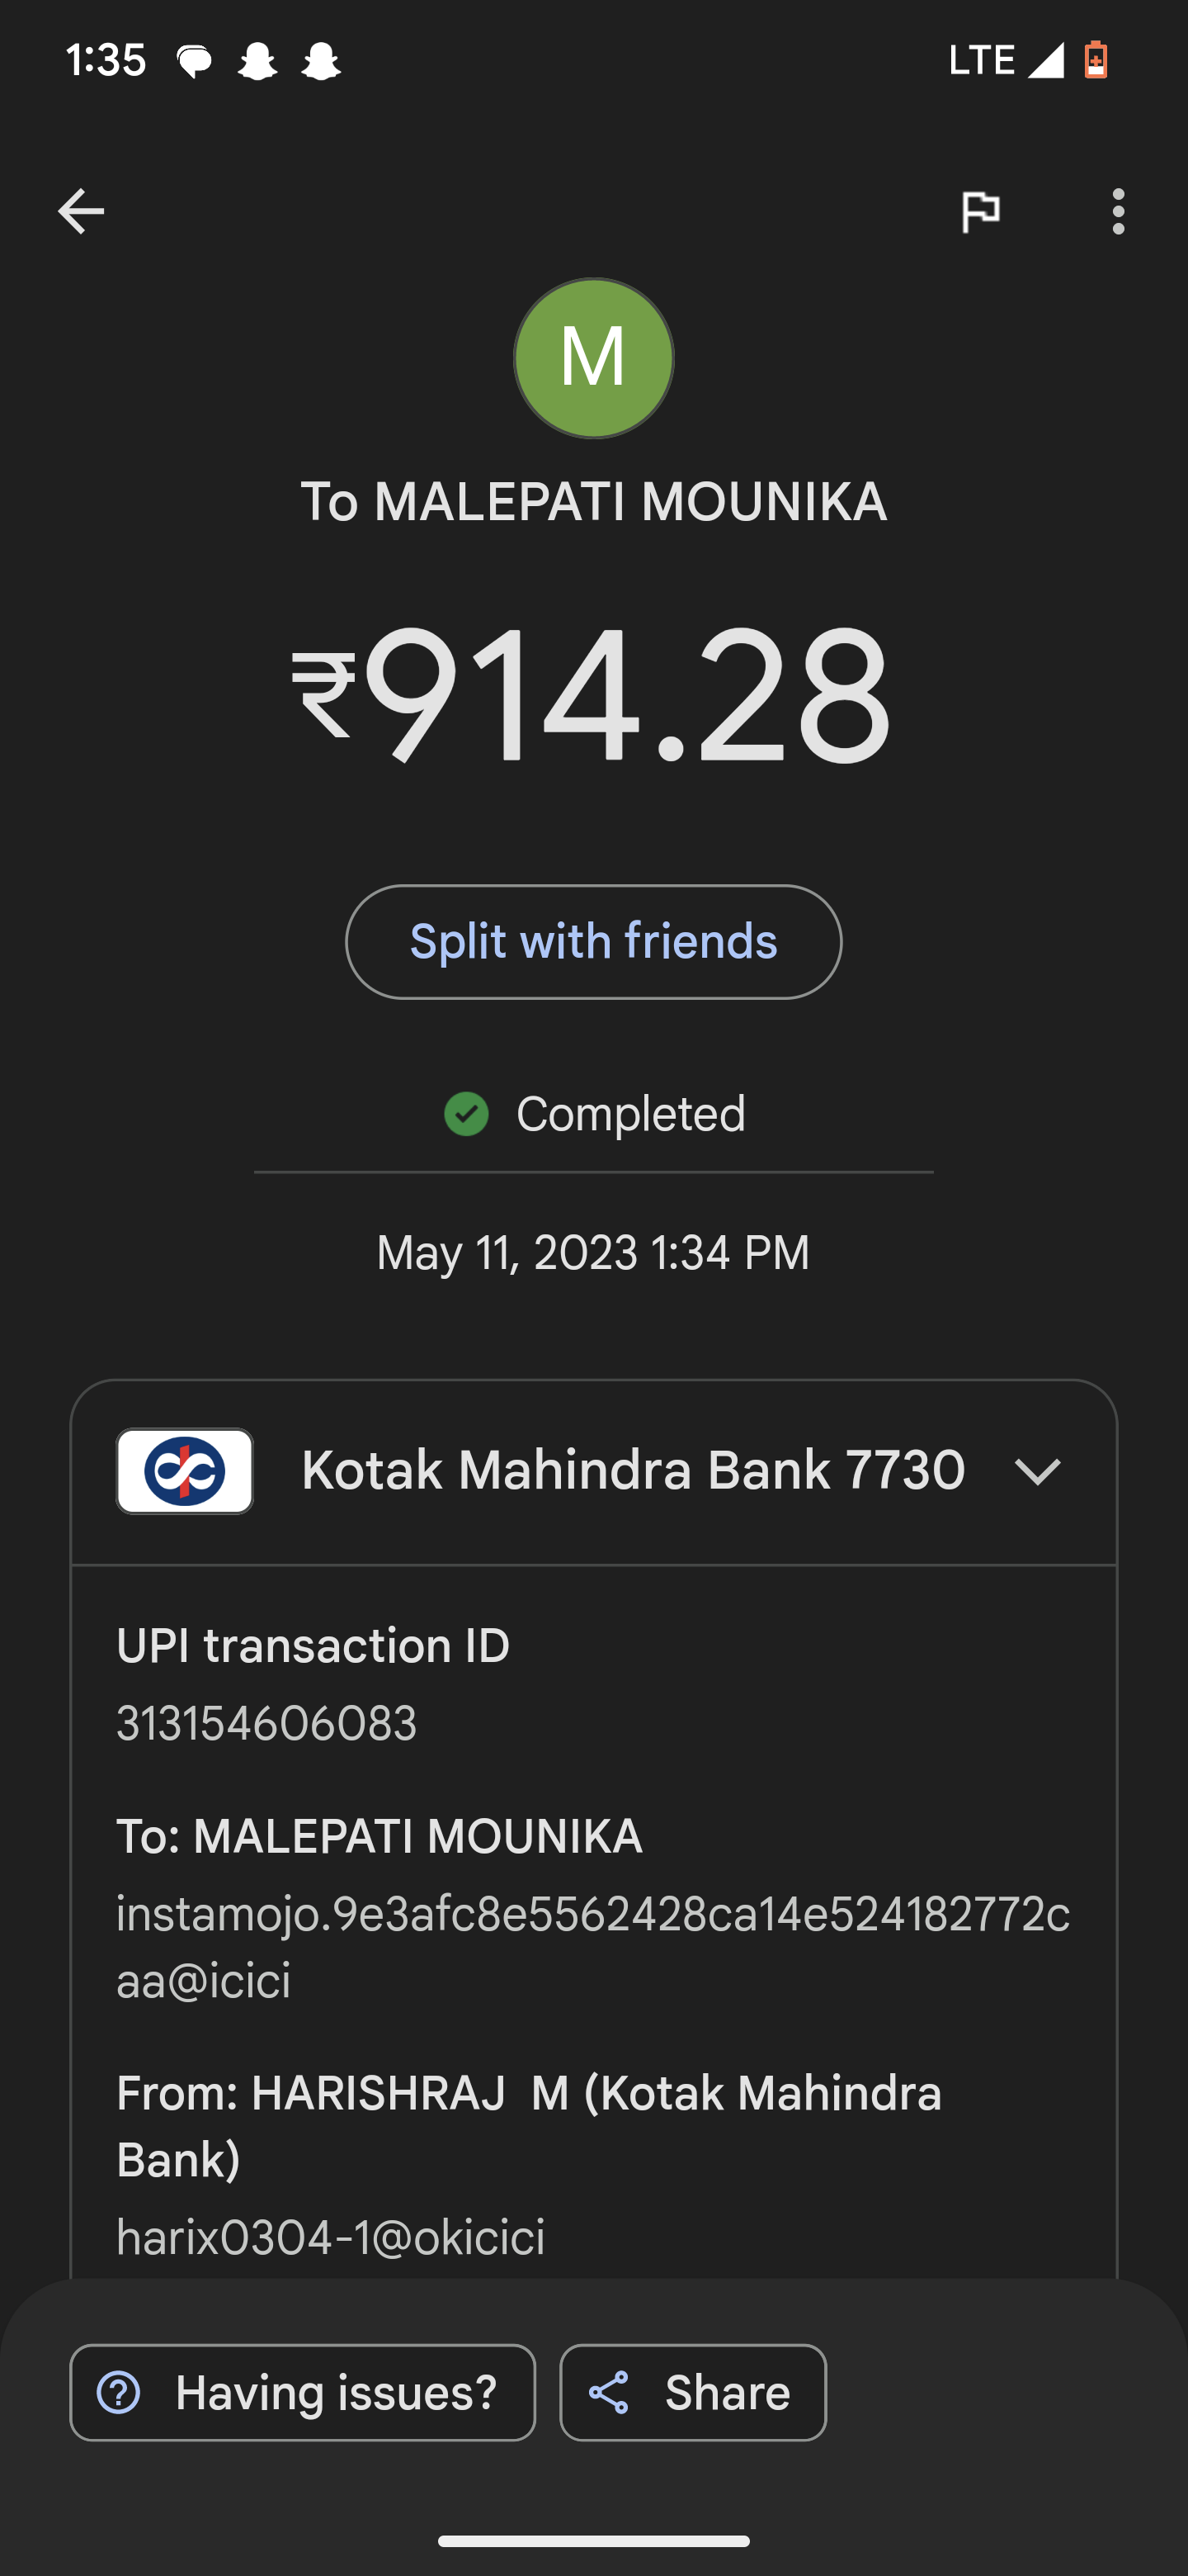1188x2576 pixels.
Task: Click the Share button
Action: [x=692, y=2393]
